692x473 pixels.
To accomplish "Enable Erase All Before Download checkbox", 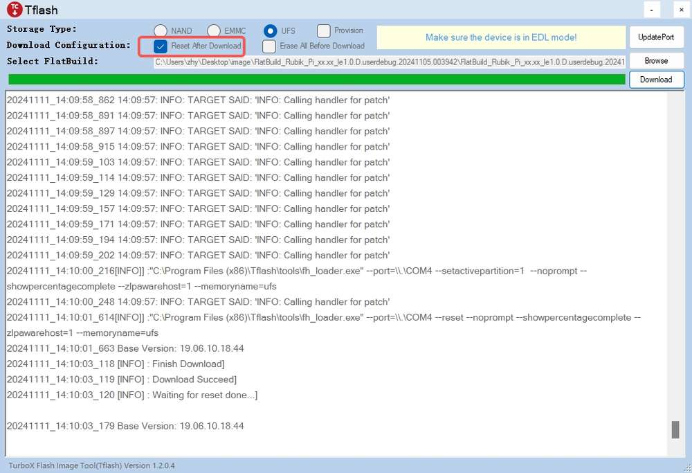I will (268, 46).
